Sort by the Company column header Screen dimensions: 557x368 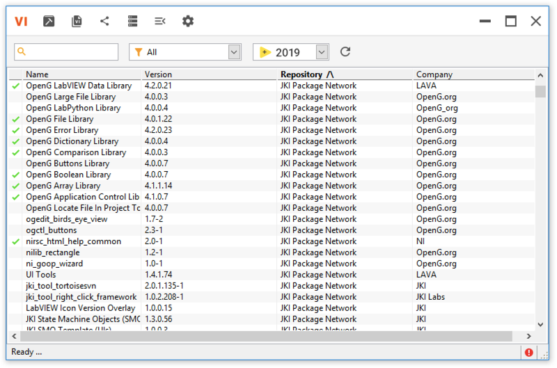coord(473,74)
